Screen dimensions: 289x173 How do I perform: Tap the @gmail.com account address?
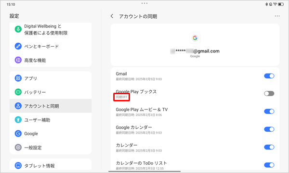point(195,51)
